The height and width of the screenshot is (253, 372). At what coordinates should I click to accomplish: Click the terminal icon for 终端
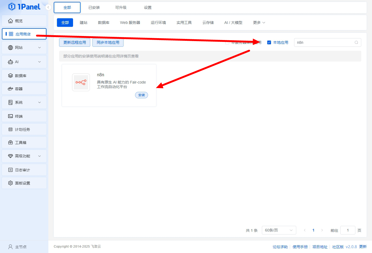pos(10,116)
